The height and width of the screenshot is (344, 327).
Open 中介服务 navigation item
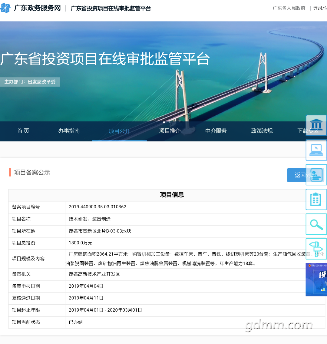point(216,131)
